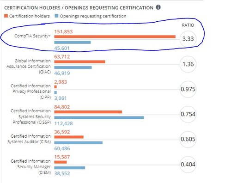Click the 0.605 ratio circle
Image resolution: width=231 pixels, height=183 pixels.
coord(188,139)
